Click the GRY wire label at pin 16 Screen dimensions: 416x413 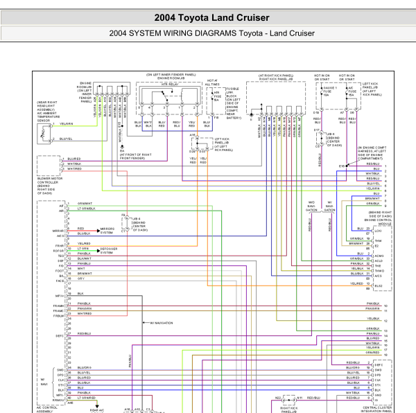point(80,279)
